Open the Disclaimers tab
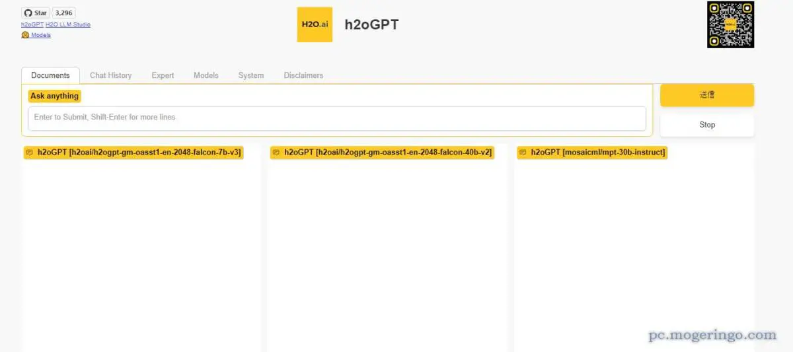793x352 pixels. (x=303, y=75)
